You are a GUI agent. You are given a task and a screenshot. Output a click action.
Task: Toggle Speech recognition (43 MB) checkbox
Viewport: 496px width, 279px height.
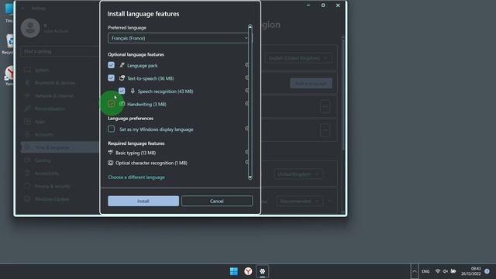122,91
